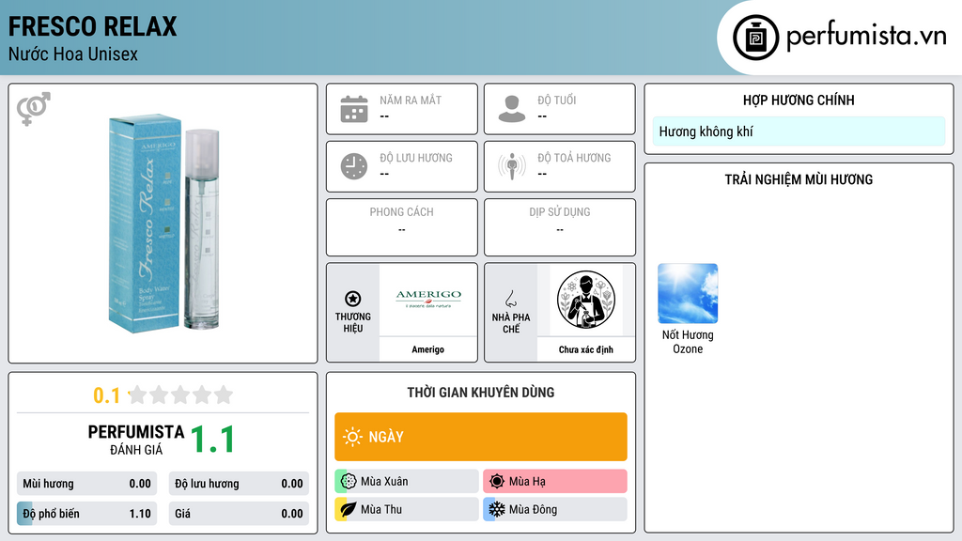Click the orange Ngày time bar
The image size is (962, 541).
click(481, 437)
